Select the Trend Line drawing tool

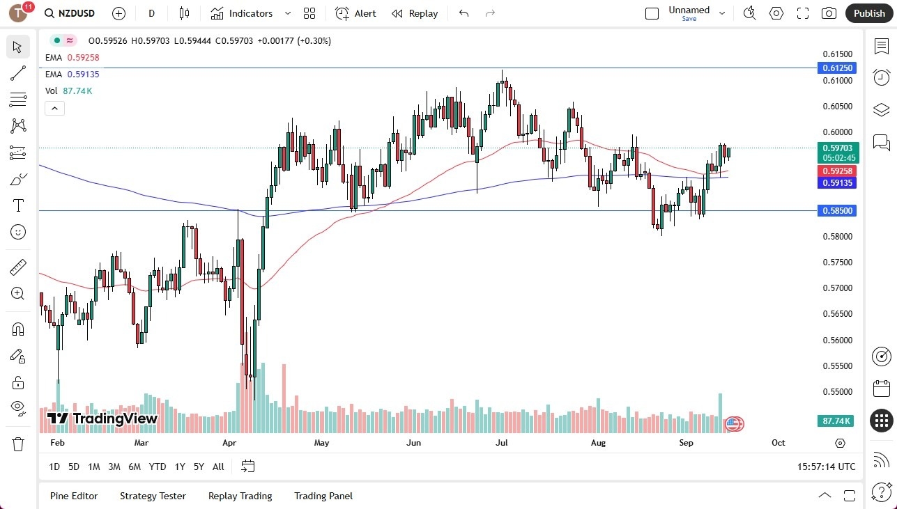[x=17, y=73]
